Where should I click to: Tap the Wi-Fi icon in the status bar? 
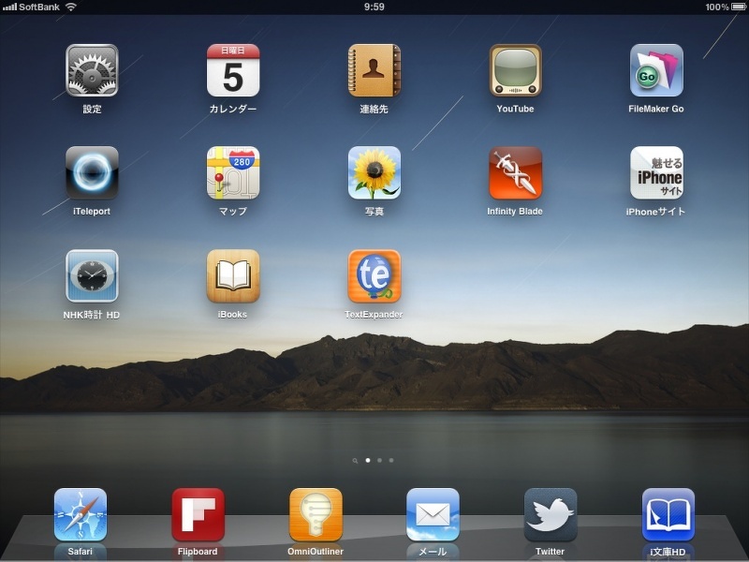click(x=71, y=7)
